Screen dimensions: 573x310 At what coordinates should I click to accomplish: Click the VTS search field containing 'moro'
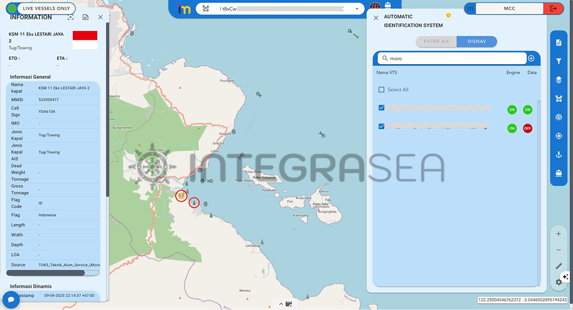click(x=452, y=59)
